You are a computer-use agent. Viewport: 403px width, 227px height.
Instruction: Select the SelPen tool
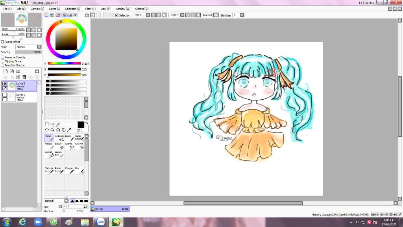(69, 146)
